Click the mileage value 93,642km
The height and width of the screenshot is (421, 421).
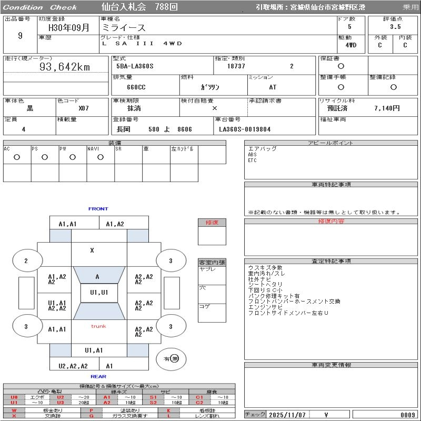65,67
